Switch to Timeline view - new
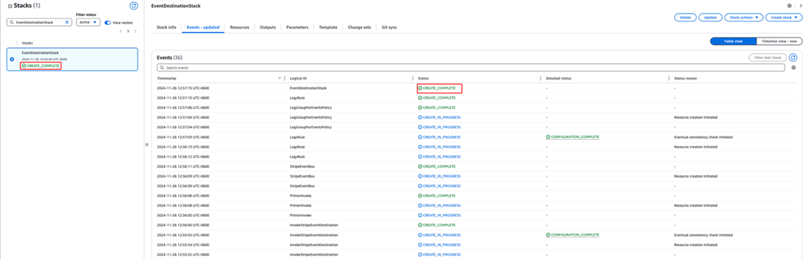Image resolution: width=803 pixels, height=259 pixels. (x=779, y=41)
